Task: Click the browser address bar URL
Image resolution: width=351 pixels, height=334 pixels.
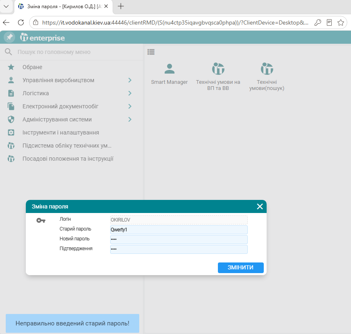Action: (x=175, y=22)
